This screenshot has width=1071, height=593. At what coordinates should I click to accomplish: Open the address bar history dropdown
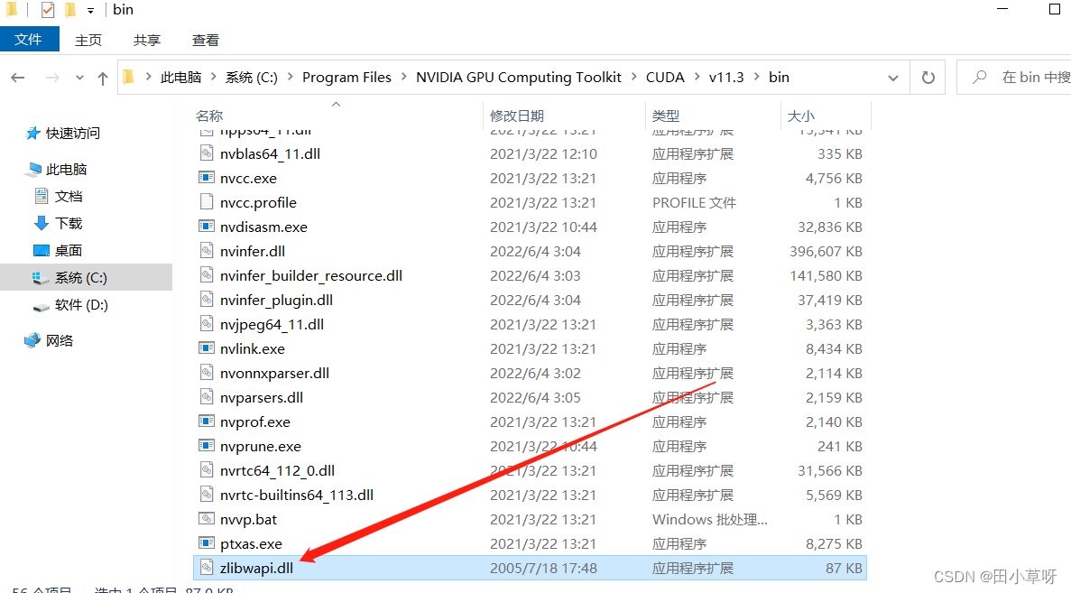coord(893,77)
